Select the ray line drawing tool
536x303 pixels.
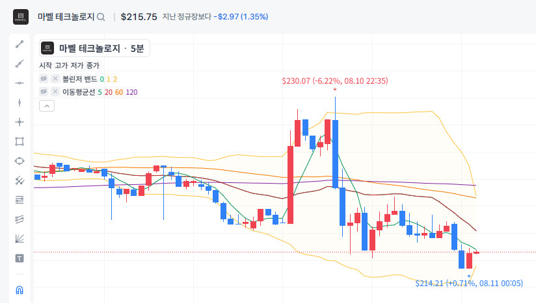(x=20, y=64)
